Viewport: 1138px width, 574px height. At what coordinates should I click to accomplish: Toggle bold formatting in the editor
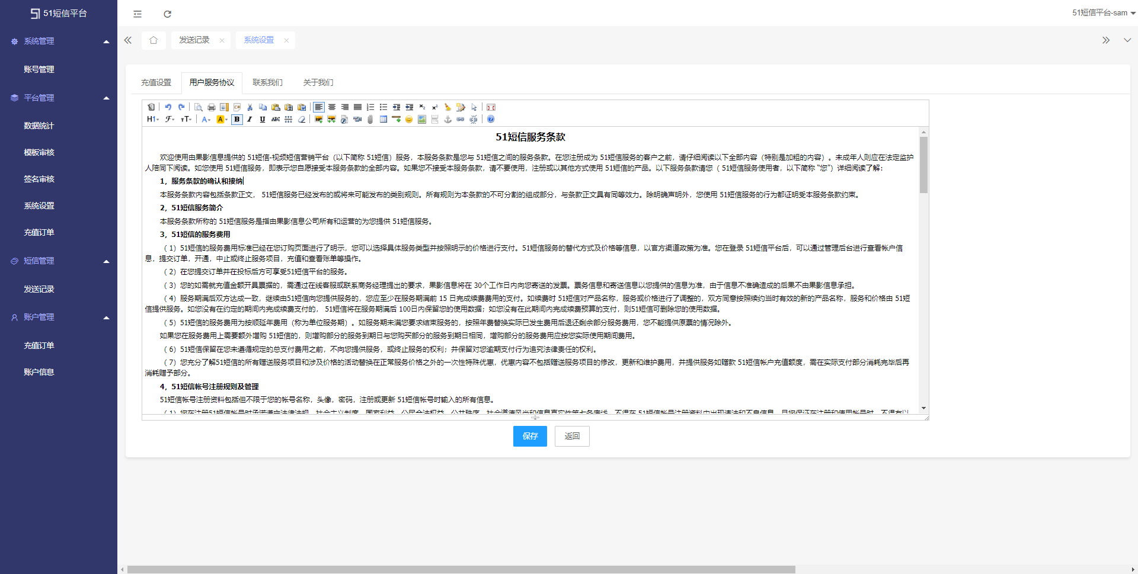237,120
